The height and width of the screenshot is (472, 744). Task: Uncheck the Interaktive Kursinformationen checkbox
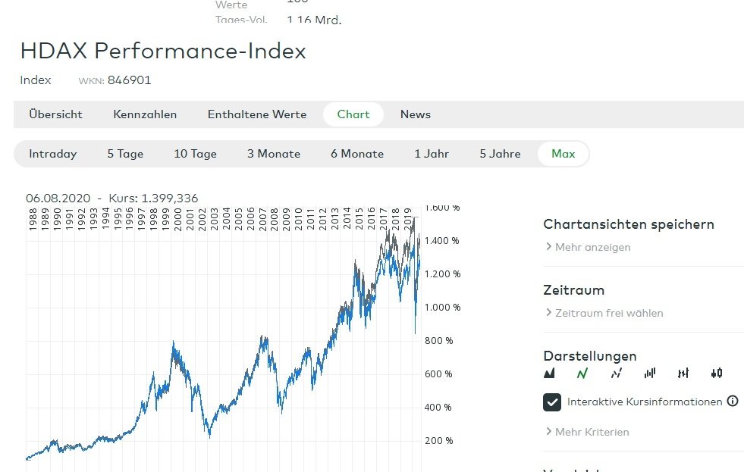click(552, 402)
